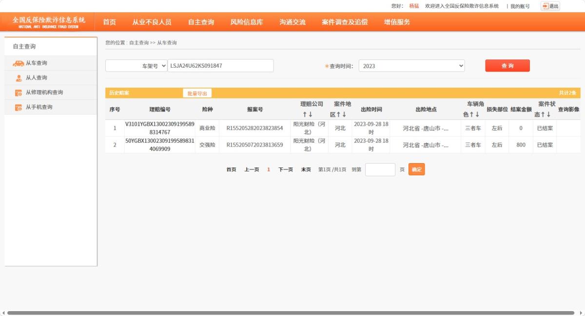This screenshot has width=585, height=316.
Task: Click the 确定 page jump button
Action: pyautogui.click(x=417, y=169)
